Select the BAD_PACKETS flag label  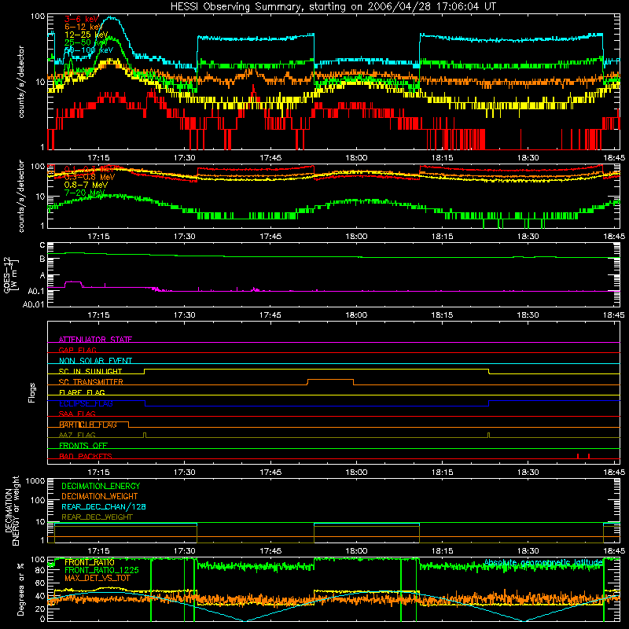click(86, 456)
